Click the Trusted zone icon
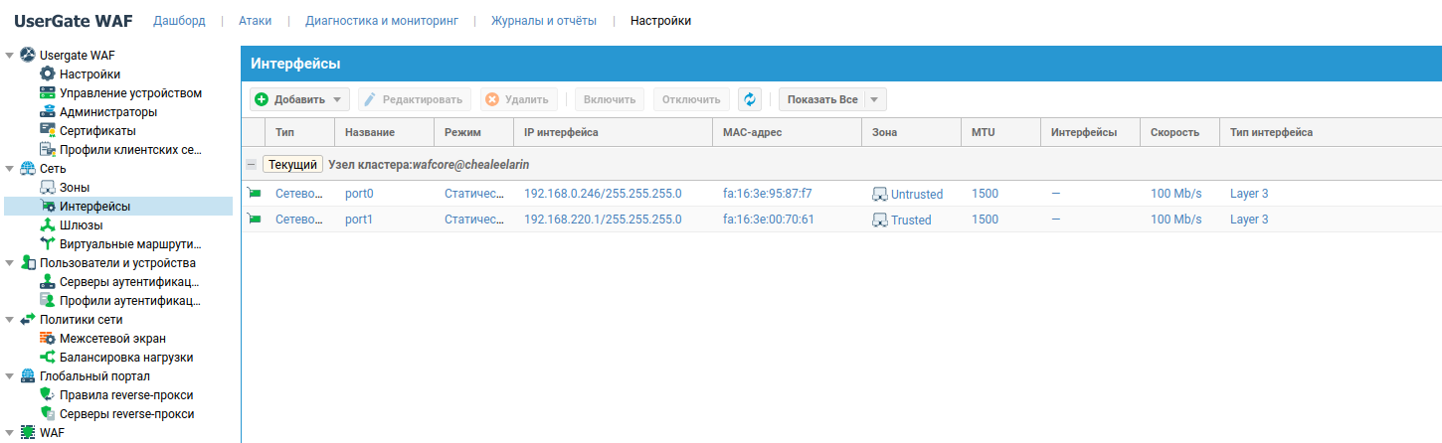The width and height of the screenshot is (1442, 443). 879,220
